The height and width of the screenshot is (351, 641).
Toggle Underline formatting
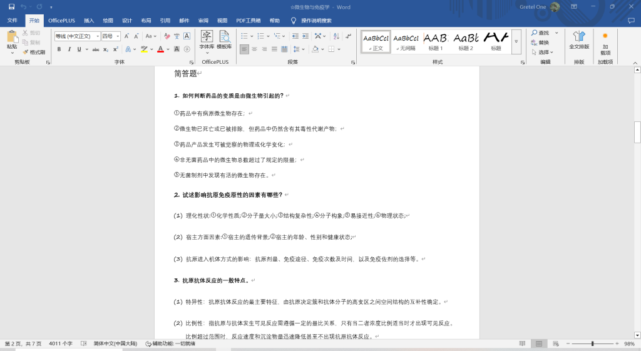[79, 49]
